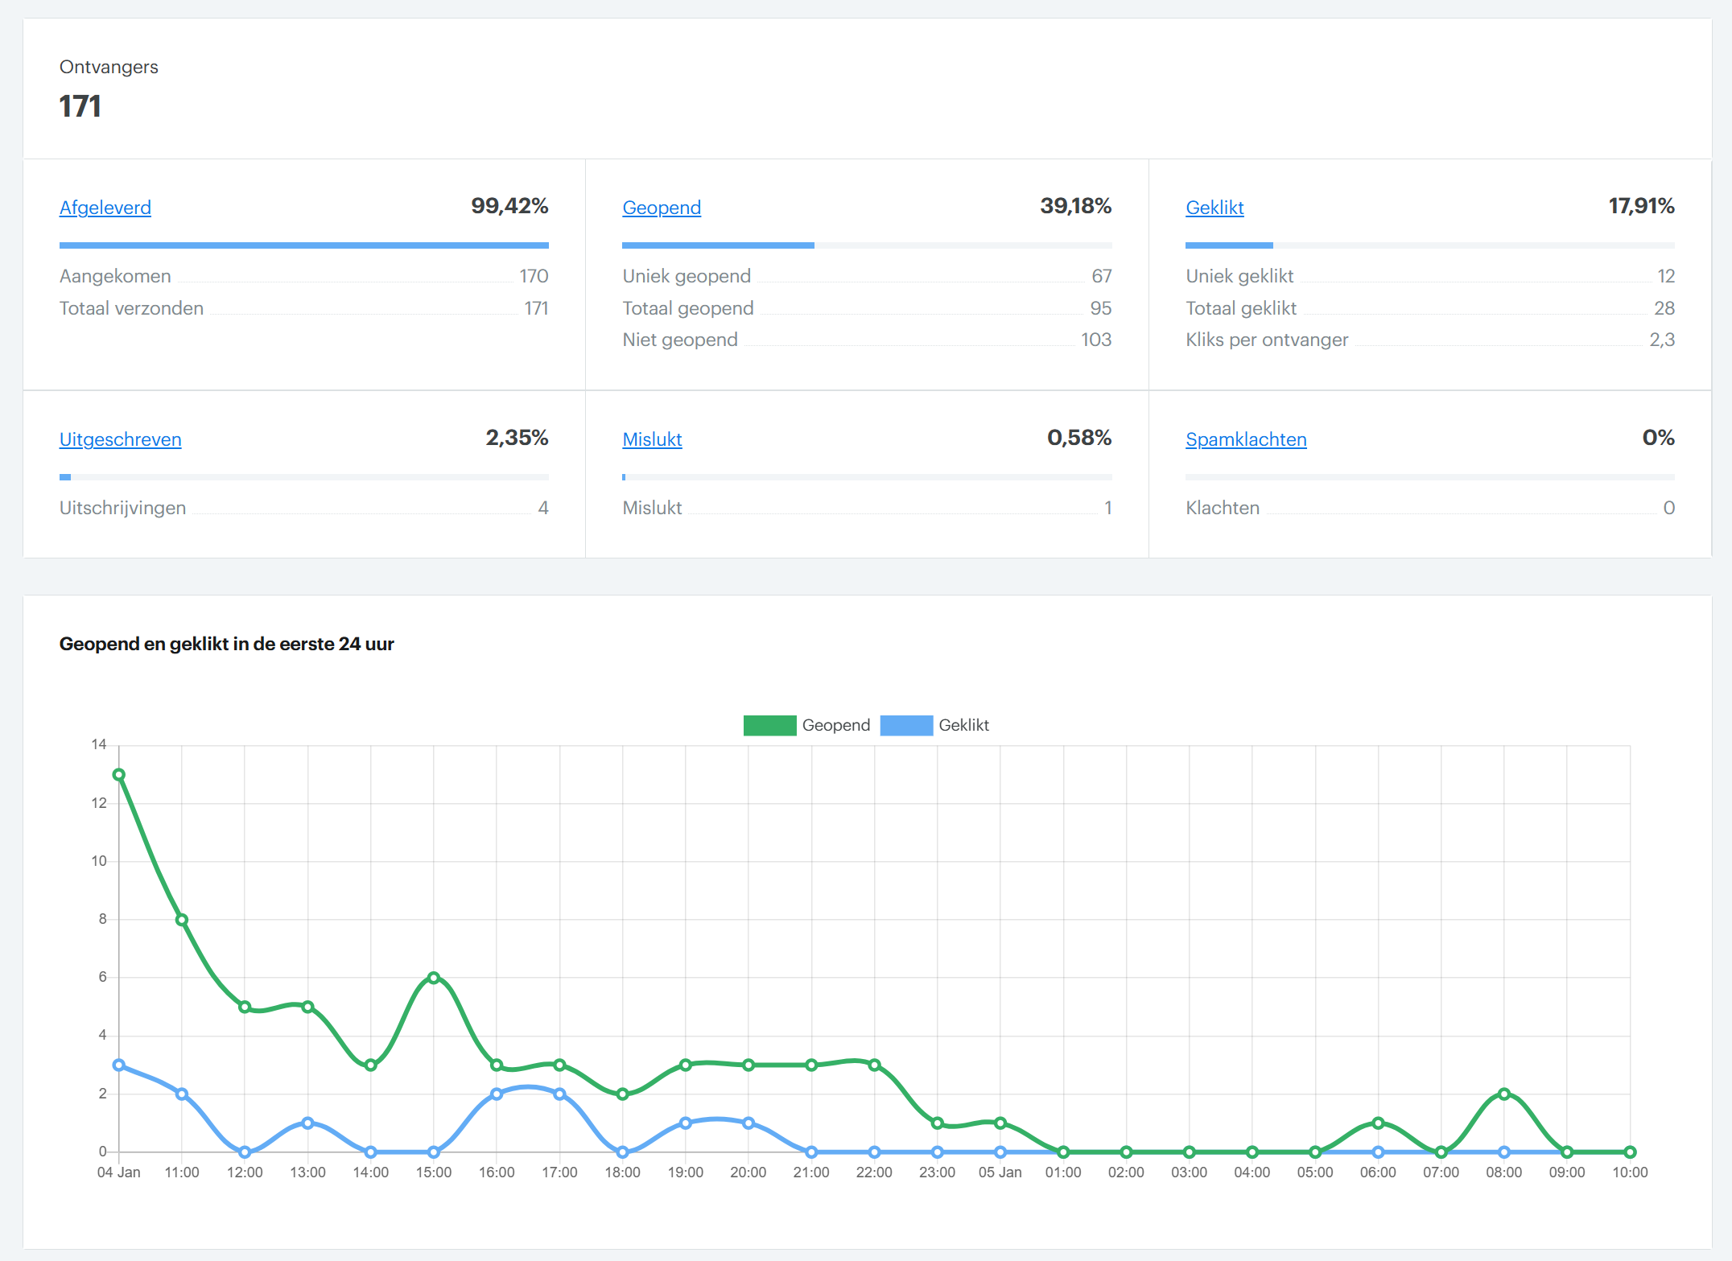The width and height of the screenshot is (1732, 1261).
Task: Click the green Geopend legend swatch
Action: [x=769, y=725]
